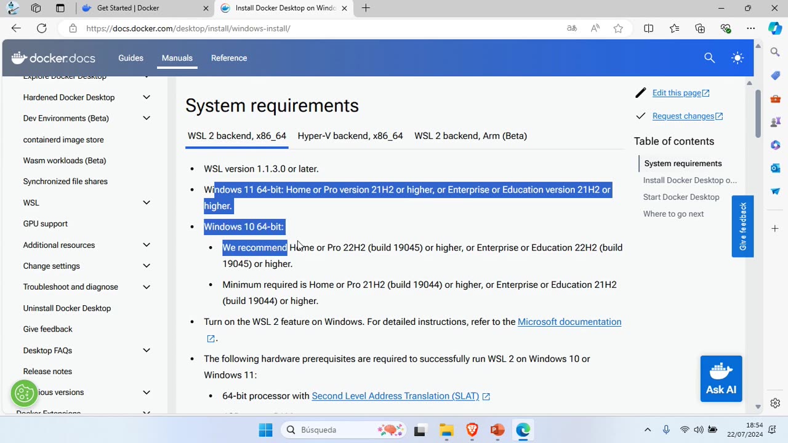Go to docker docs home logo
788x443 pixels.
tap(54, 58)
